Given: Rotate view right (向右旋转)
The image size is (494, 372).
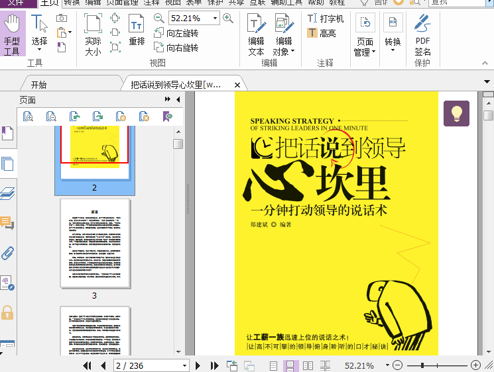Looking at the screenshot, I should tap(176, 48).
